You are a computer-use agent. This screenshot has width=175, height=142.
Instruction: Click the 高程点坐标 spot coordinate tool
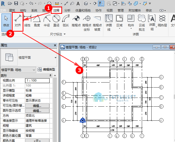(x=87, y=23)
